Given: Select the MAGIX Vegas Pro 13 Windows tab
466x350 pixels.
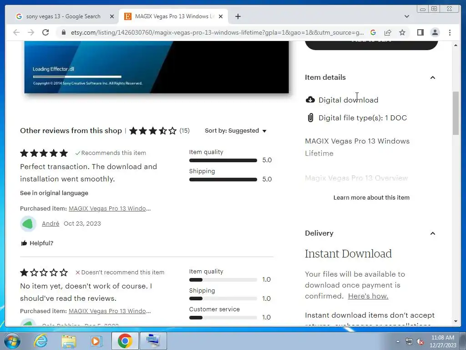Looking at the screenshot, I should coord(173,16).
